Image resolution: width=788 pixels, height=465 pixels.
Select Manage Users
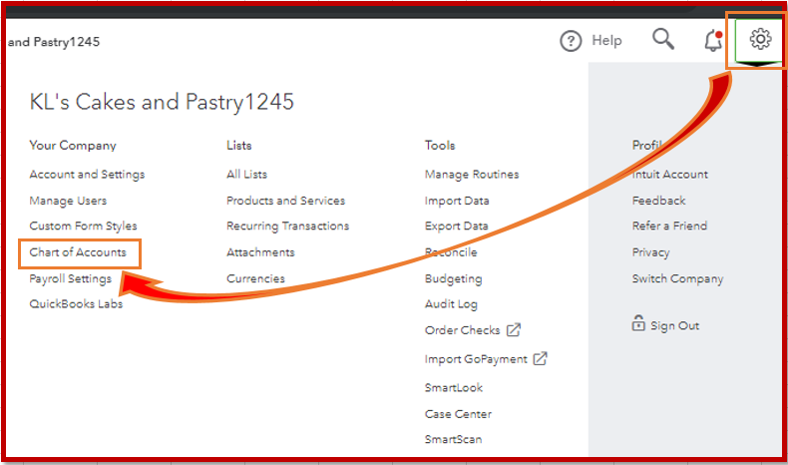tap(68, 201)
